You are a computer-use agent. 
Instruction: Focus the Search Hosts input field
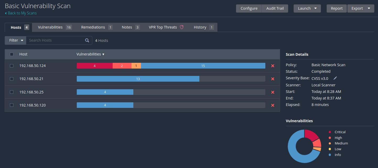point(56,40)
